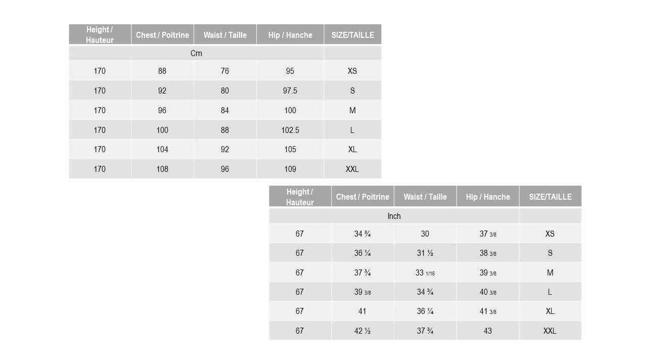Click the 102.5 hip value cell

[x=290, y=130]
